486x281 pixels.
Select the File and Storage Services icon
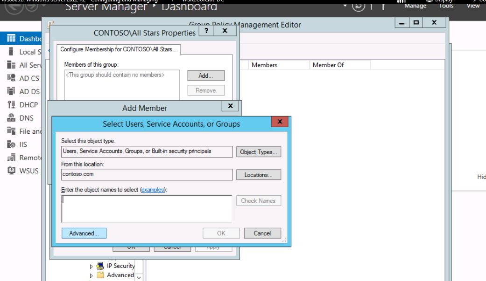pos(11,131)
